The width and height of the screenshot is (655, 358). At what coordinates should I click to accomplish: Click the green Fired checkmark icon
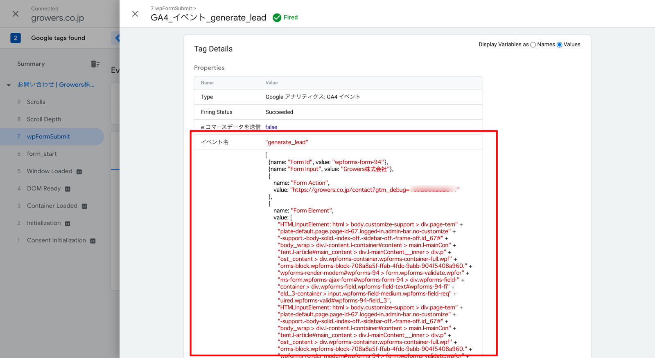[x=277, y=18]
